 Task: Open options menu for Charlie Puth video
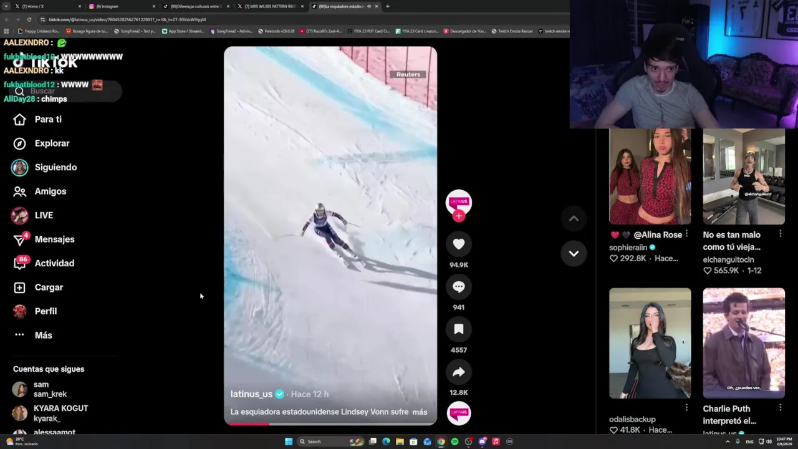click(780, 407)
